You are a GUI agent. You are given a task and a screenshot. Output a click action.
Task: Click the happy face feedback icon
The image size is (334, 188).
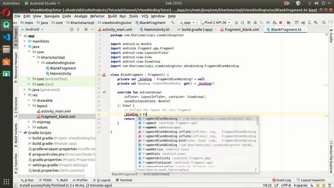tap(318, 185)
